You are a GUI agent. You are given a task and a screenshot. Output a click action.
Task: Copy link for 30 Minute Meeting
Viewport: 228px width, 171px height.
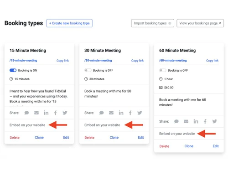137,61
